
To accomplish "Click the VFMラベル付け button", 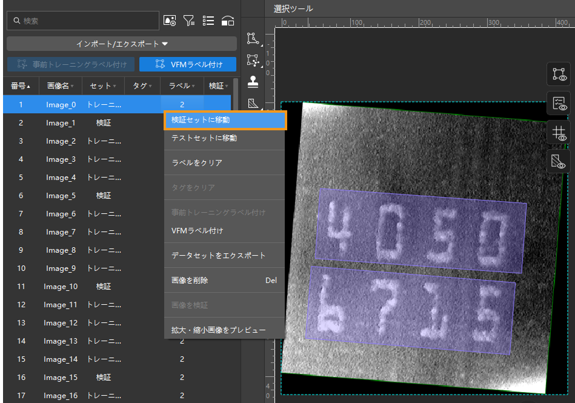I will click(x=188, y=64).
